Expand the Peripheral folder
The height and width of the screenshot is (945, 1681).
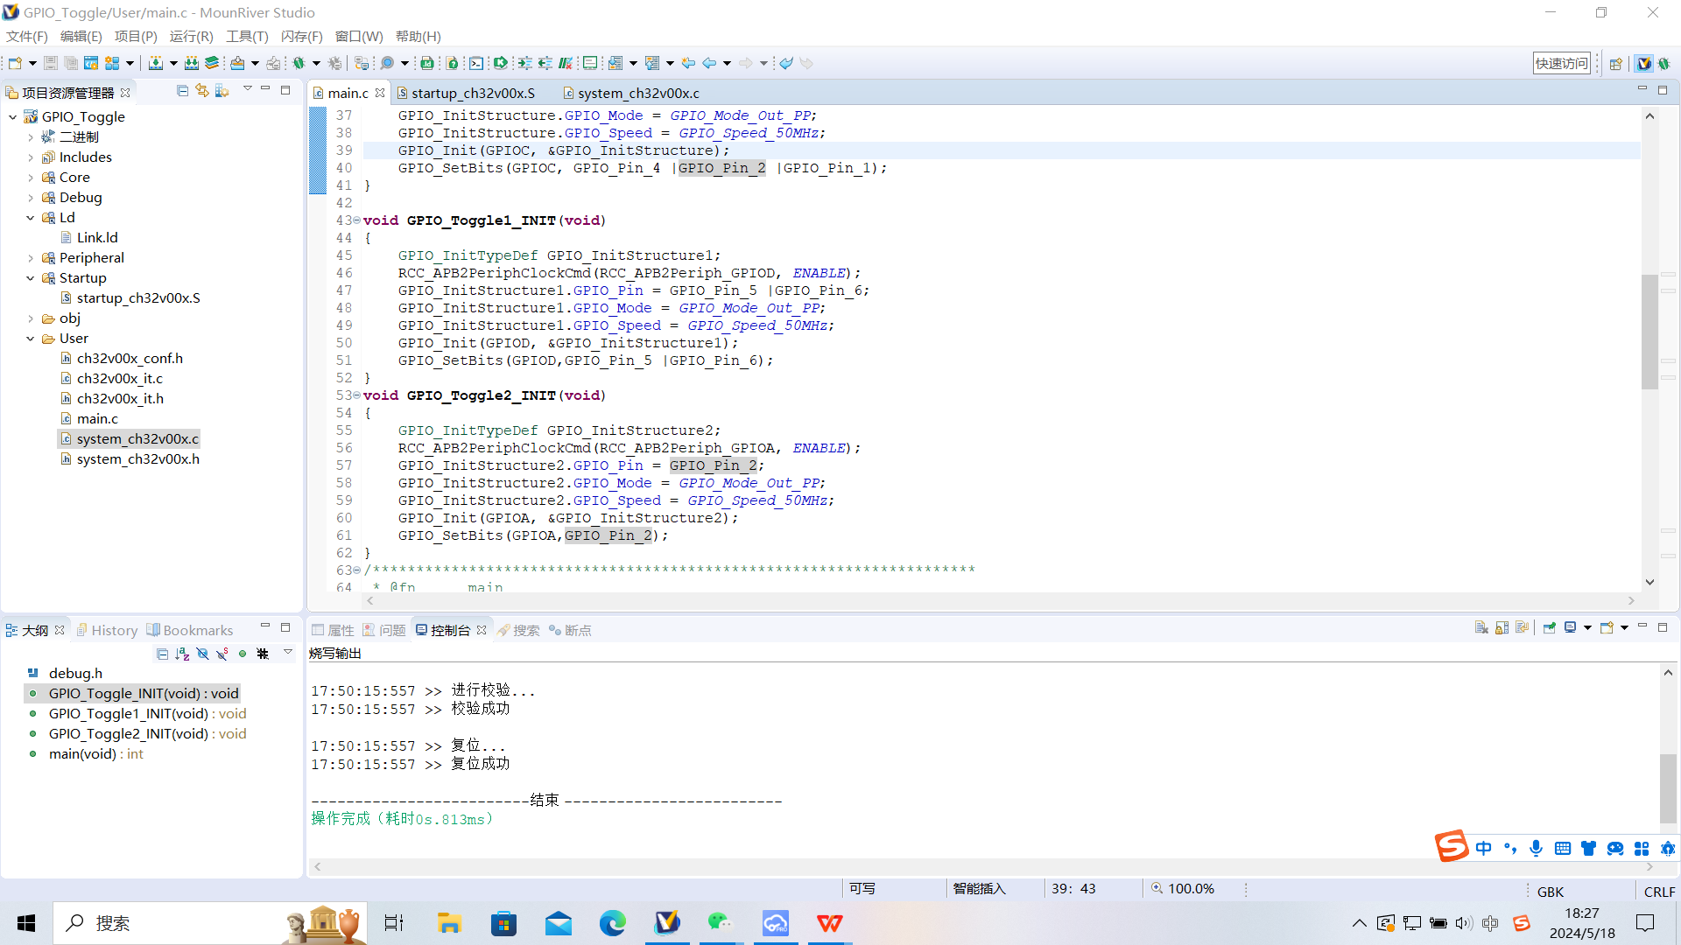(31, 258)
